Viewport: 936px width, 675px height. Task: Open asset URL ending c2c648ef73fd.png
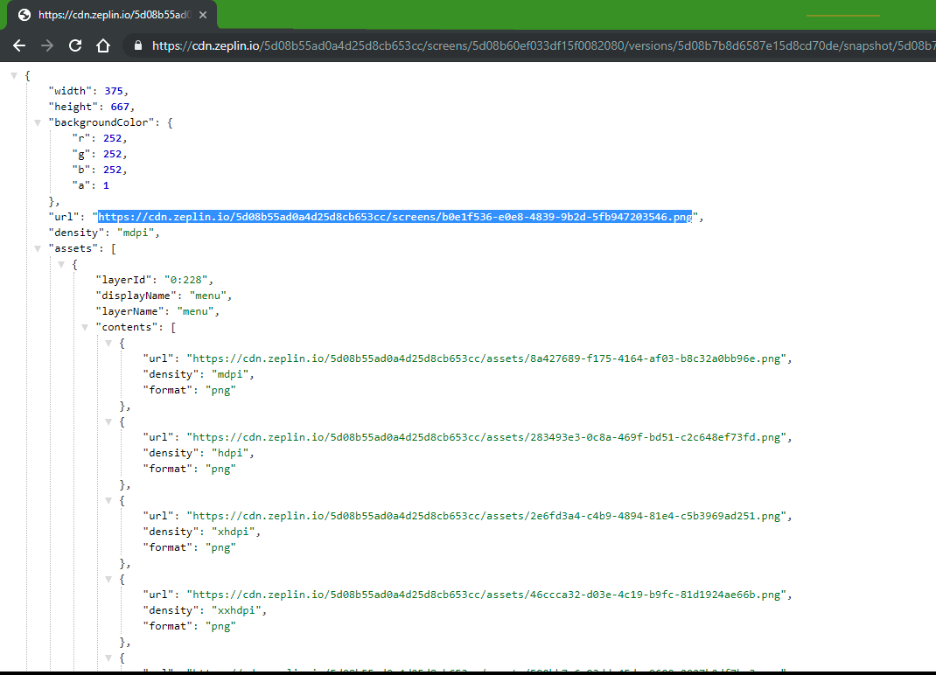pos(486,437)
